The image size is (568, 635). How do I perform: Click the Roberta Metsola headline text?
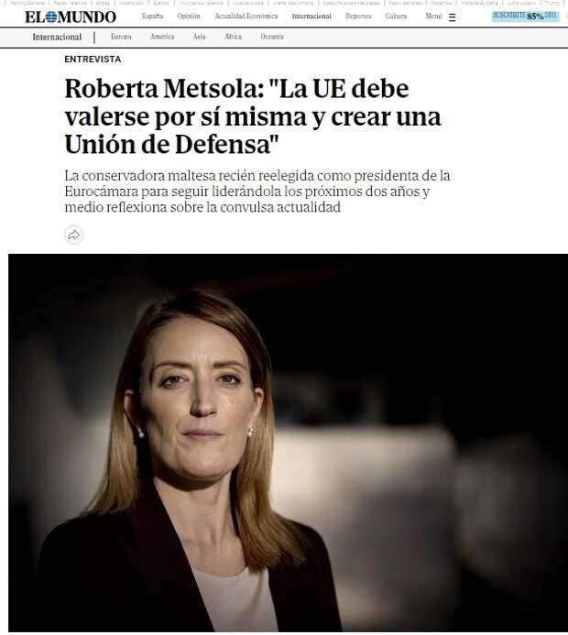pos(253,116)
